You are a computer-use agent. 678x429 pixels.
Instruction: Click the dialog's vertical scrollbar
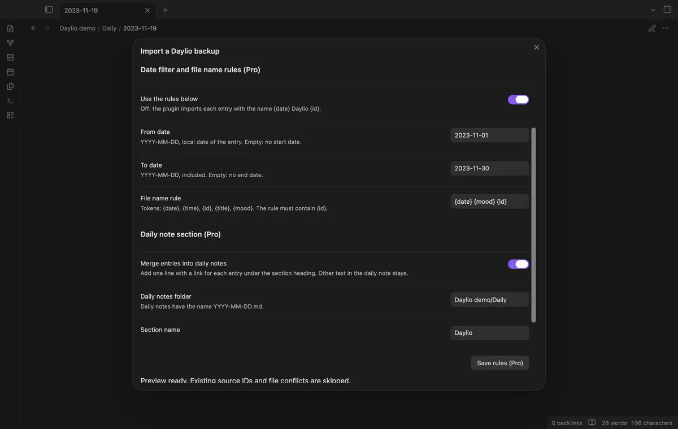coord(534,225)
